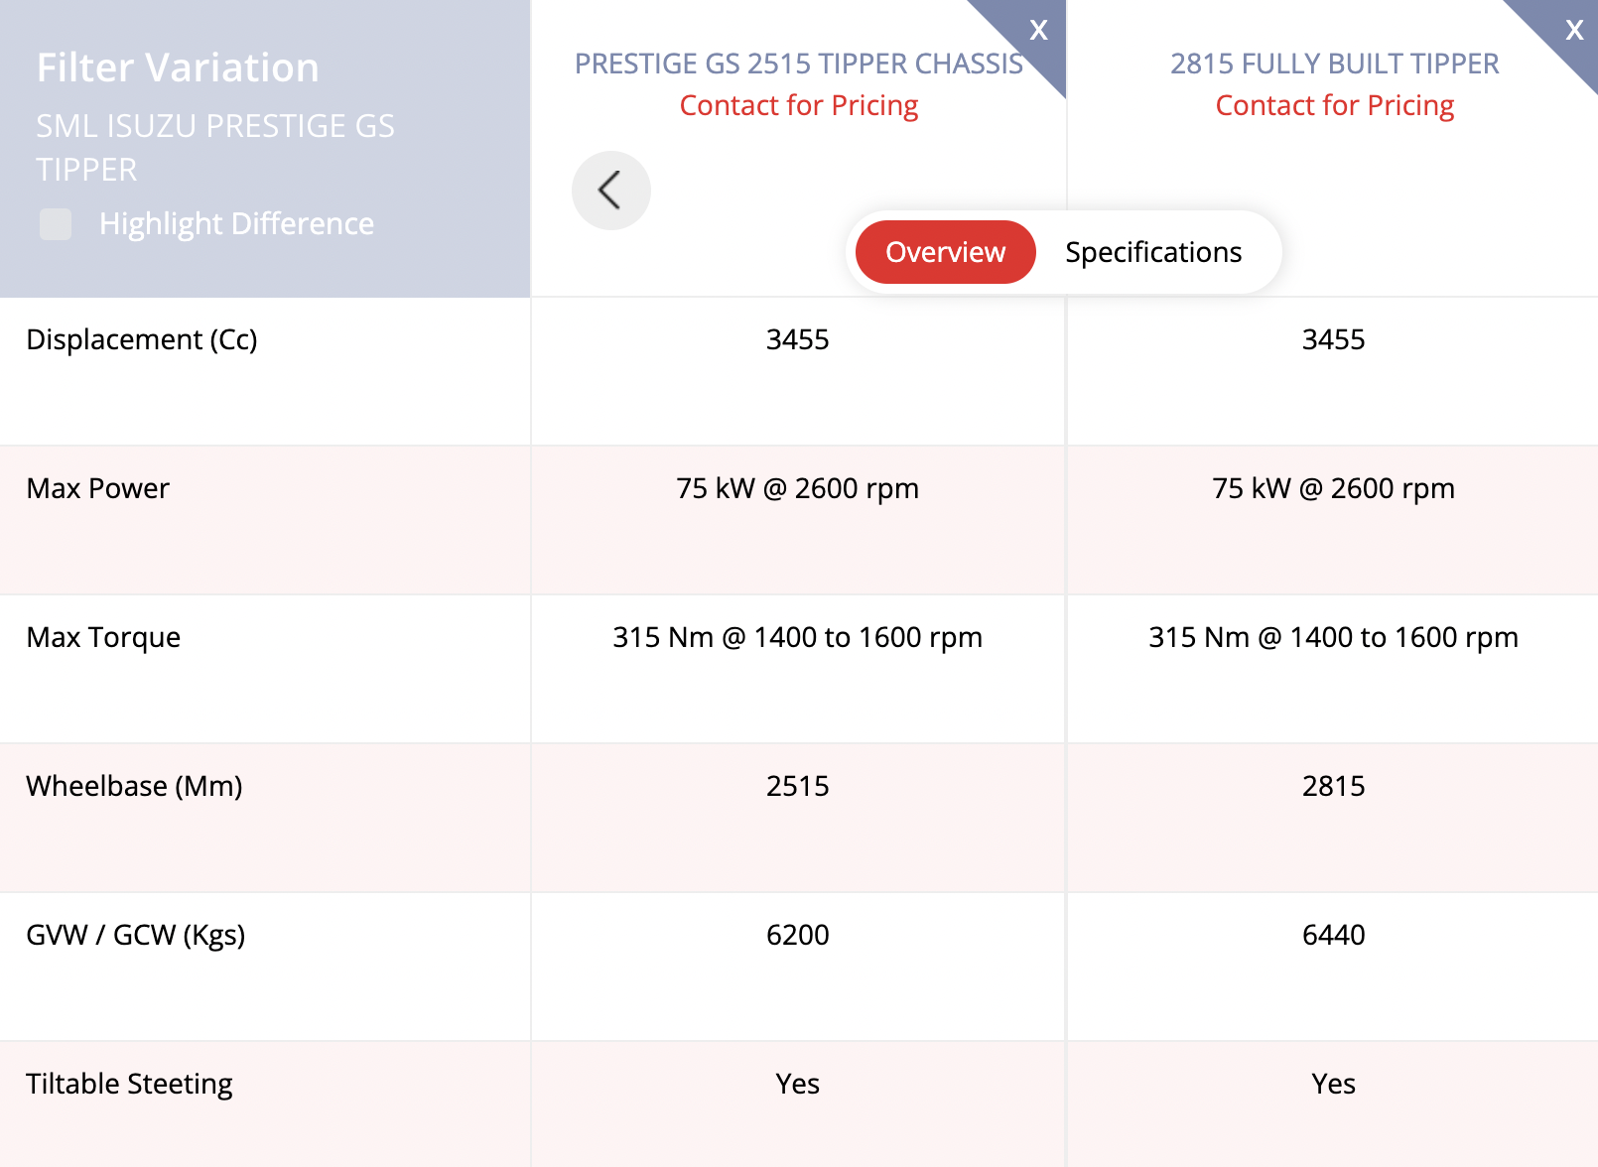The height and width of the screenshot is (1167, 1598).
Task: Open Contact for Pricing under Prestige GS 2515
Action: [799, 105]
